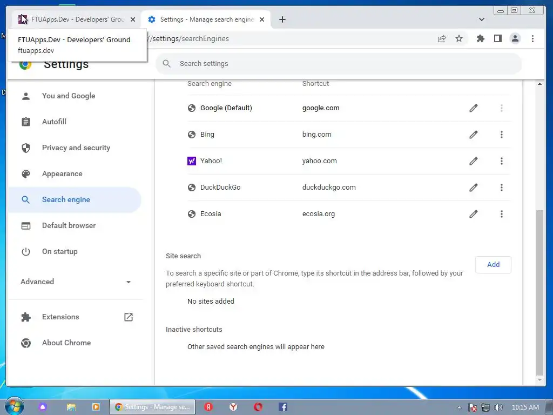This screenshot has height=415, width=553.
Task: Open a new tab with plus button
Action: click(282, 19)
